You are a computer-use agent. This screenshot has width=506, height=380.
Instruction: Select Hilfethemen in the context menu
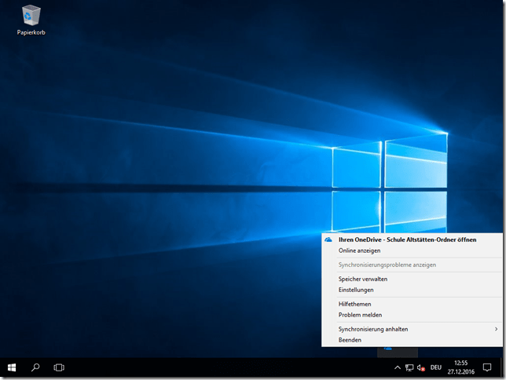pos(354,304)
